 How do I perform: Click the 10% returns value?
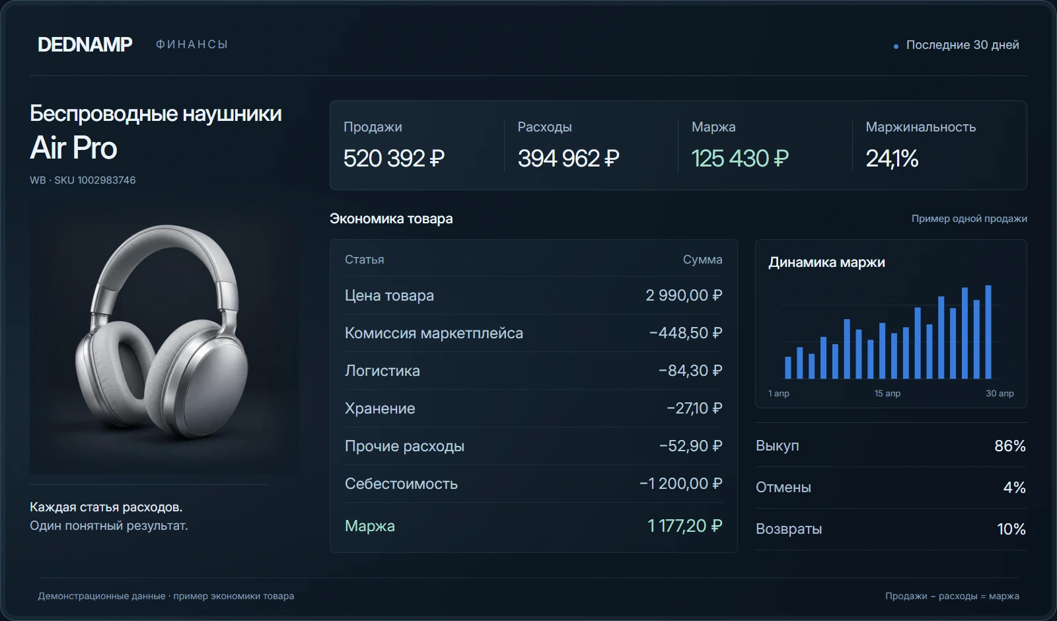tap(1011, 529)
